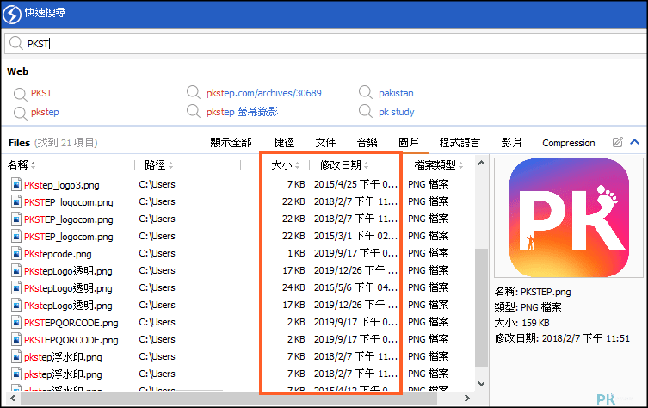
Task: Click date 2016/5/6 下午 04 cell
Action: [355, 287]
